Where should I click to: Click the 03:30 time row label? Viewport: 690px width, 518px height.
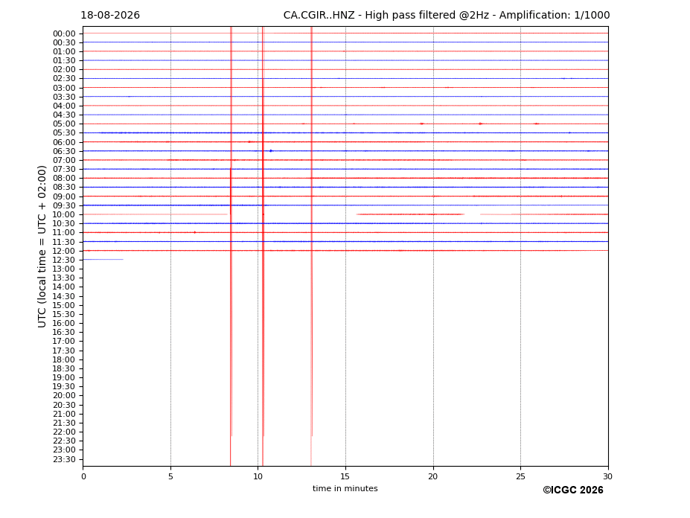click(x=64, y=97)
